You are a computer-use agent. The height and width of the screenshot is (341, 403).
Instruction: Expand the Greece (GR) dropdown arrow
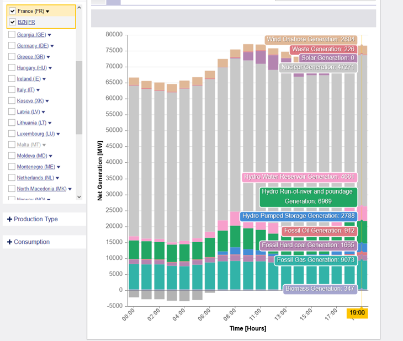pyautogui.click(x=49, y=57)
